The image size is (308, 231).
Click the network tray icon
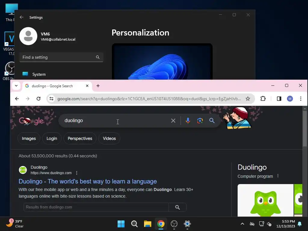pyautogui.click(x=261, y=224)
